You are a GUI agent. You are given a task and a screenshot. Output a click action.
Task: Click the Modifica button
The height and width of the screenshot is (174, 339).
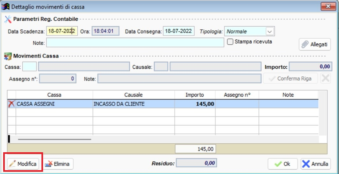coord(23,164)
